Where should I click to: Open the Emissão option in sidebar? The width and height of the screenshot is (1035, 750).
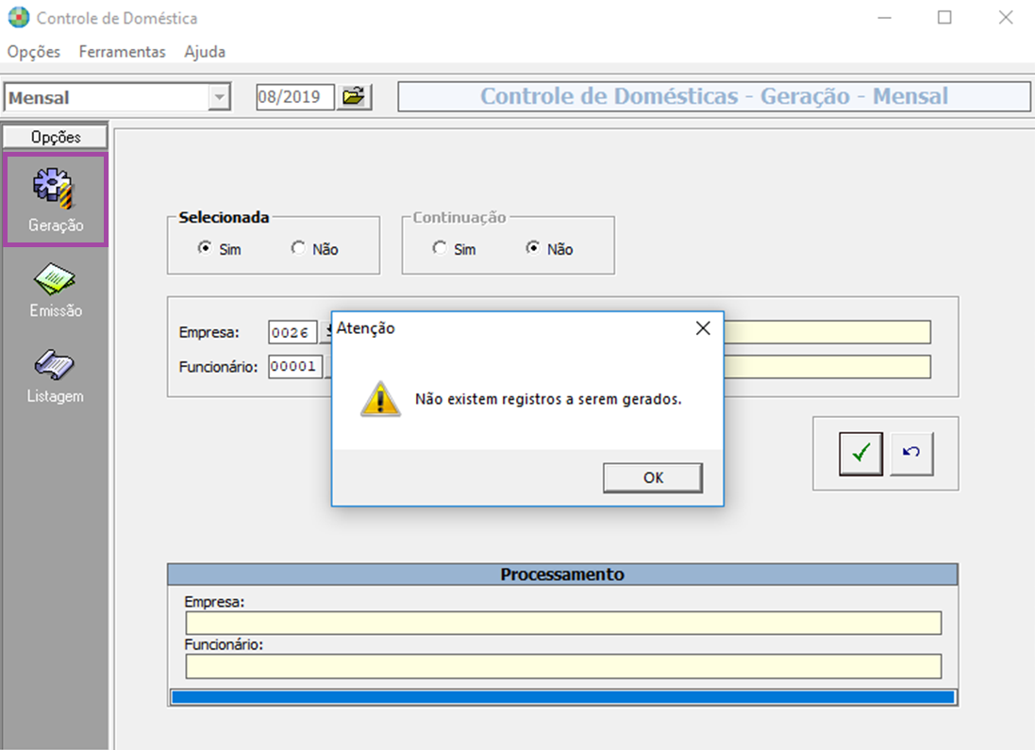pos(56,291)
